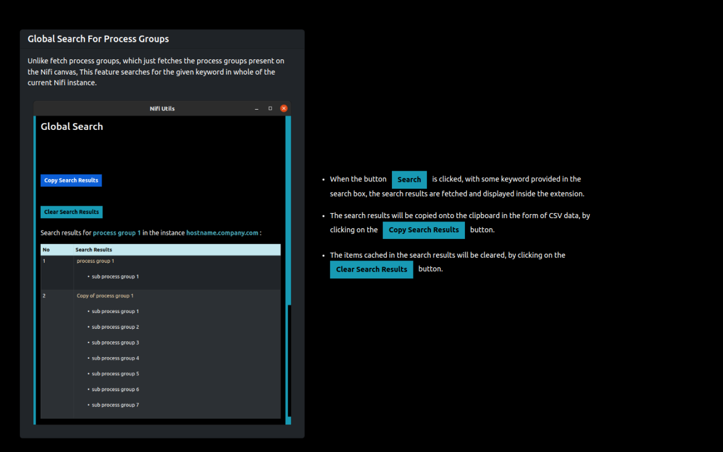Click 'sub process group 6' entry

coord(115,389)
